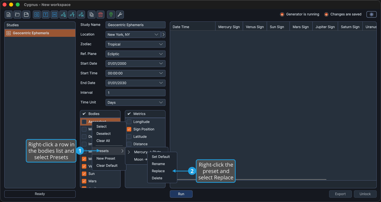Screen dimensions: 381x202
Task: Choose New Preset in the context menu
Action: point(109,159)
